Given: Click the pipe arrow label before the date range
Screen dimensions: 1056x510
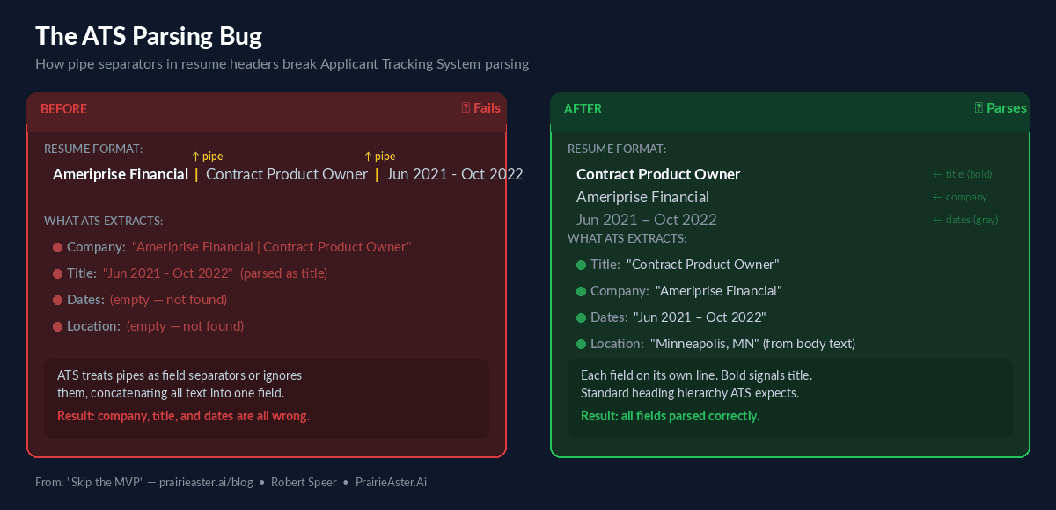Looking at the screenshot, I should pyautogui.click(x=379, y=157).
